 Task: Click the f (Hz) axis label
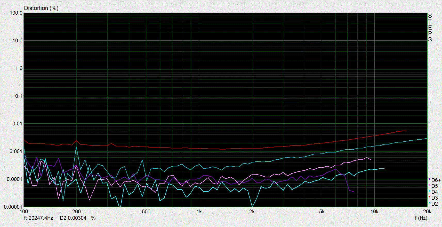(x=421, y=218)
